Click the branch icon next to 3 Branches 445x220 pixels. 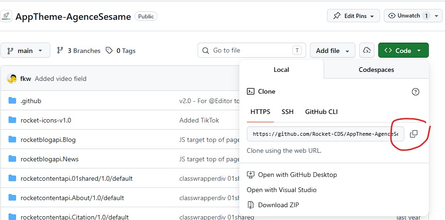[x=60, y=51]
